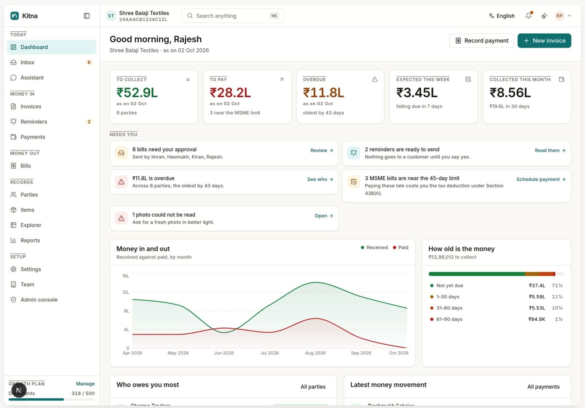Image resolution: width=585 pixels, height=408 pixels.
Task: Expand the chevron next to RP avatar
Action: (x=569, y=16)
